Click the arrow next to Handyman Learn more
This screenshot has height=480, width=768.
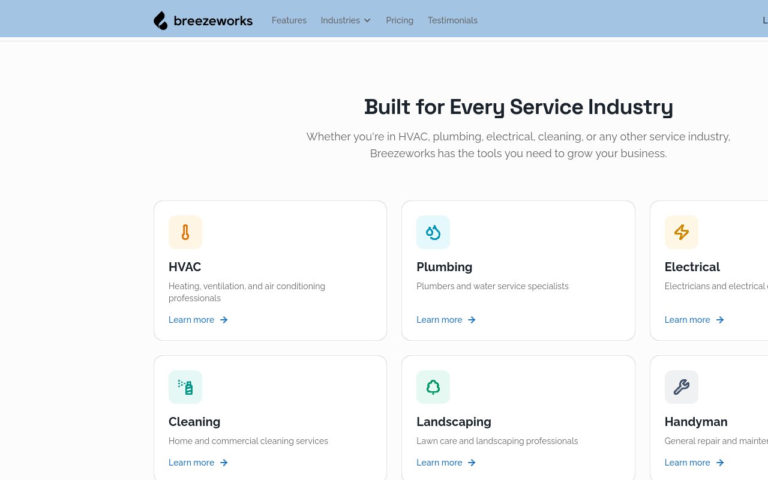[x=720, y=463]
